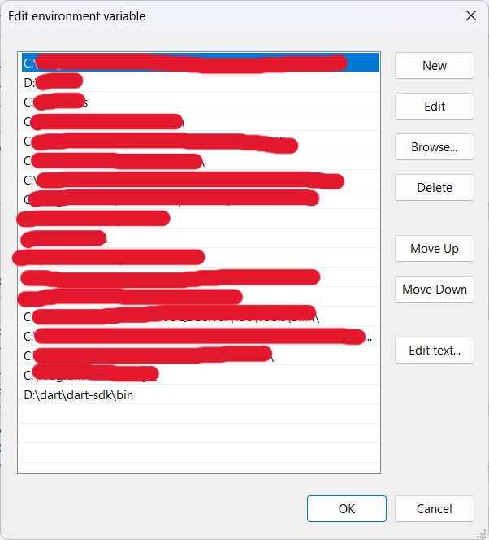Click the Move Down button
489x540 pixels.
pos(435,289)
